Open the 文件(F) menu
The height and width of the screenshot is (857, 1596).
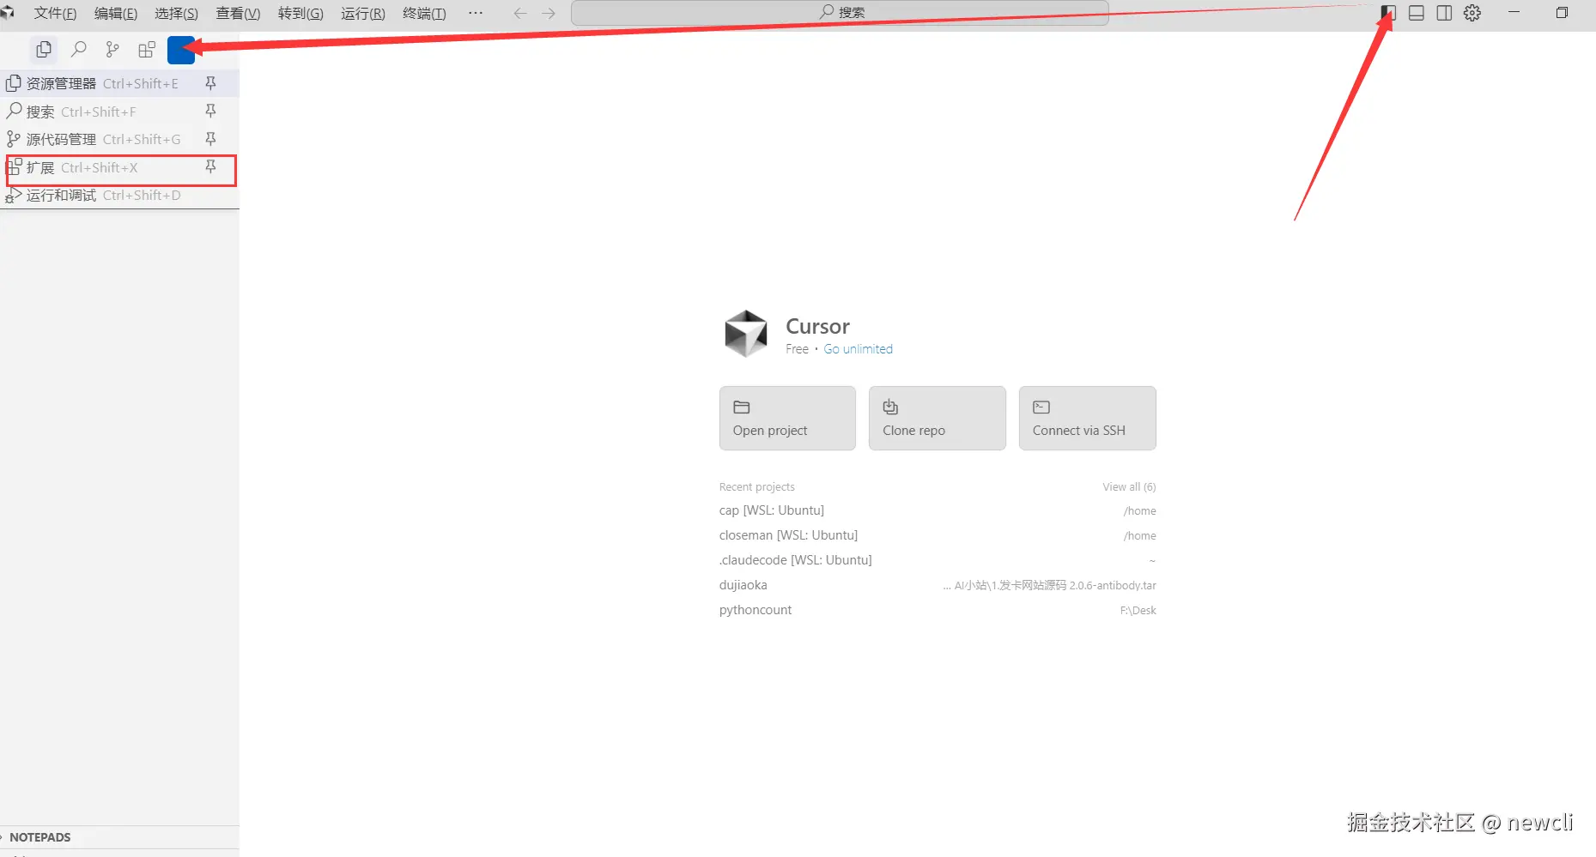(x=55, y=13)
